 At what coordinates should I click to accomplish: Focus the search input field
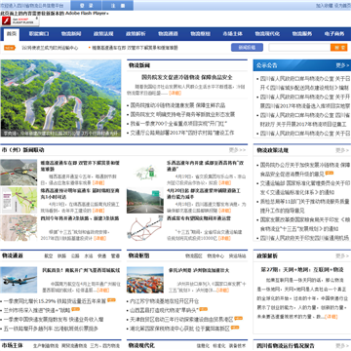pyautogui.click(x=299, y=48)
